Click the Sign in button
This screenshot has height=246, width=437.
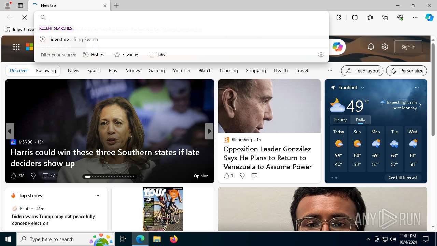408,47
